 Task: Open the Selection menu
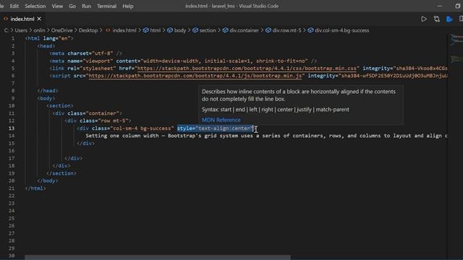tap(35, 6)
